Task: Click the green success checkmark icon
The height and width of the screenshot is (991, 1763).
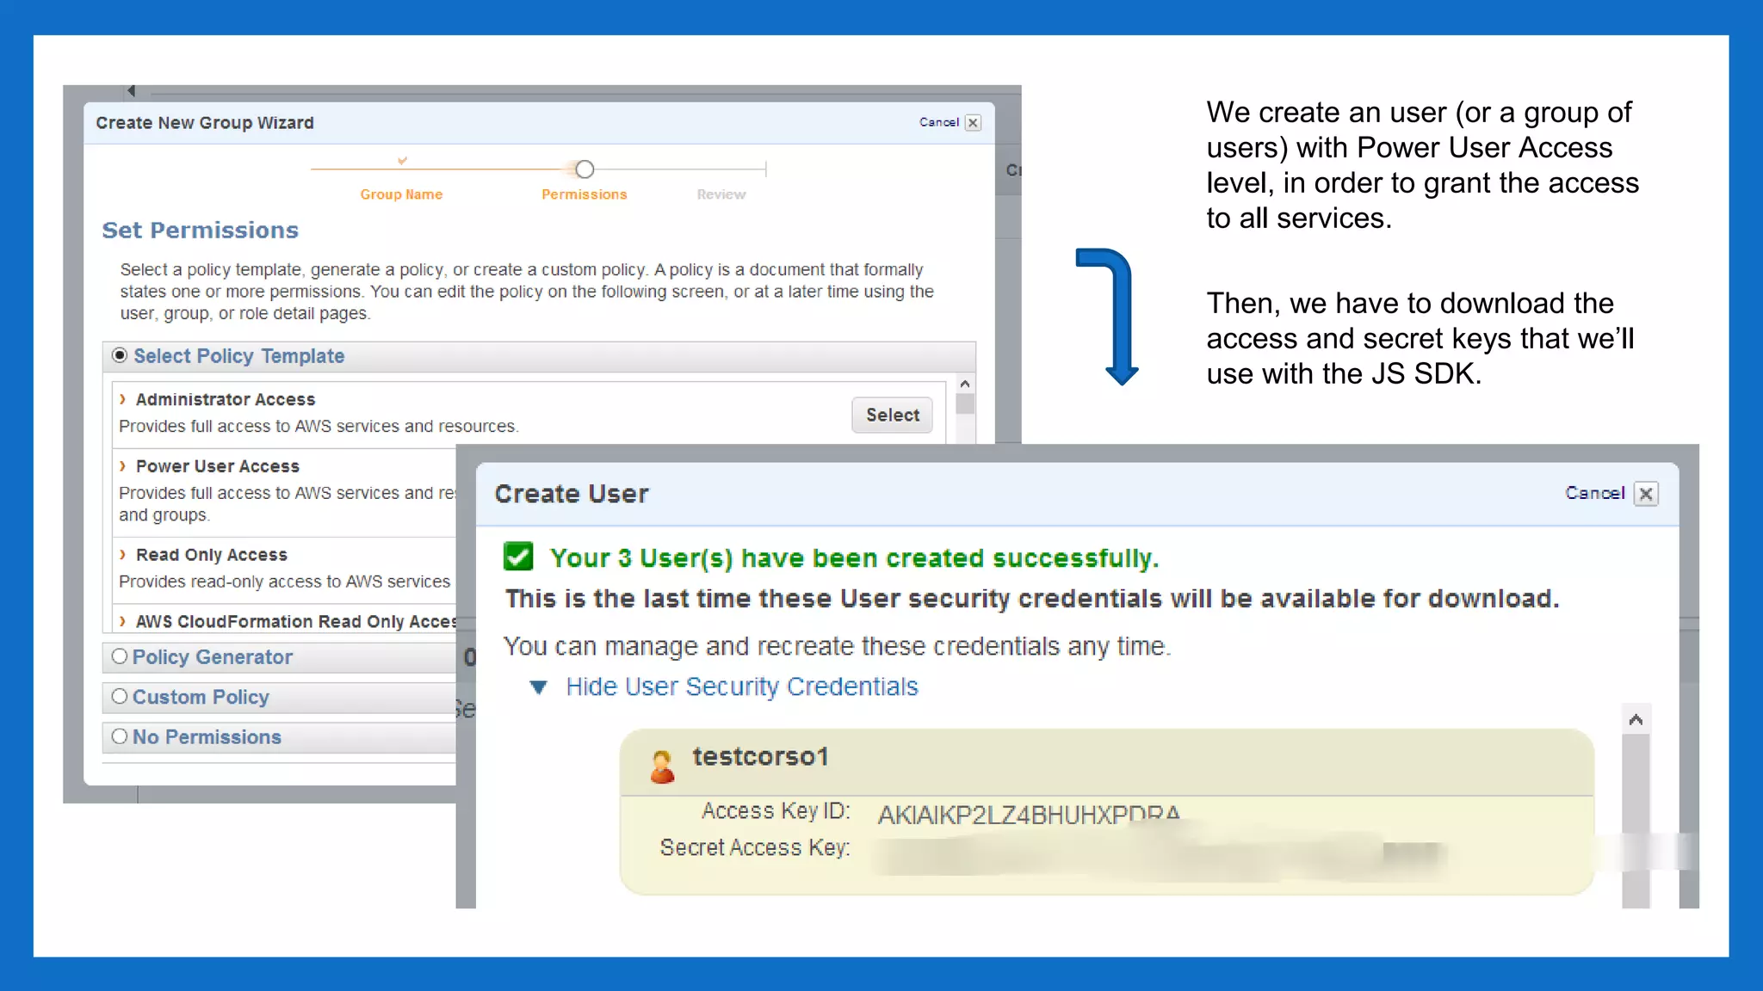Action: point(518,557)
